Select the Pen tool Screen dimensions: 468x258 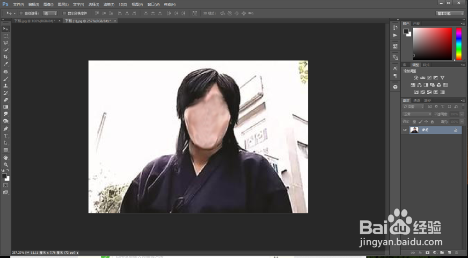6,129
